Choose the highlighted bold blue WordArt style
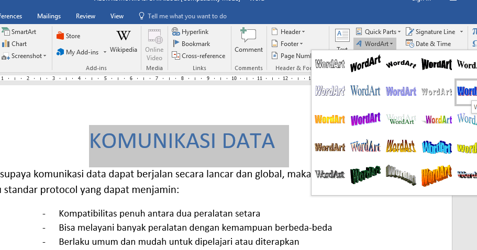Image resolution: width=477 pixels, height=250 pixels. click(467, 91)
